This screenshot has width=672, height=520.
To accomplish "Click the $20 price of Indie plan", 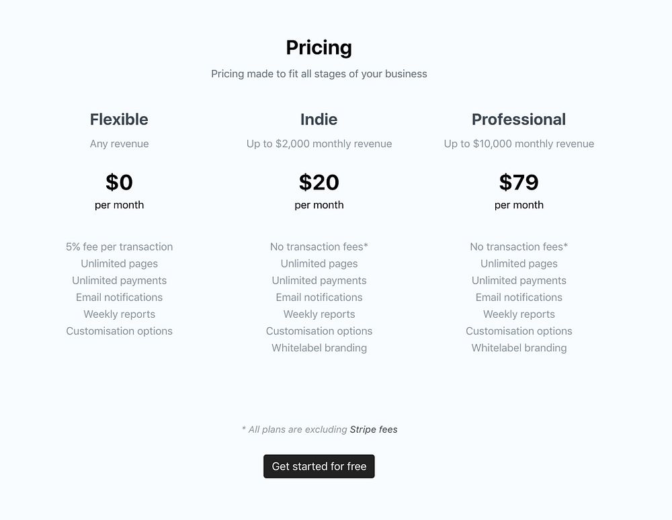I will [319, 182].
